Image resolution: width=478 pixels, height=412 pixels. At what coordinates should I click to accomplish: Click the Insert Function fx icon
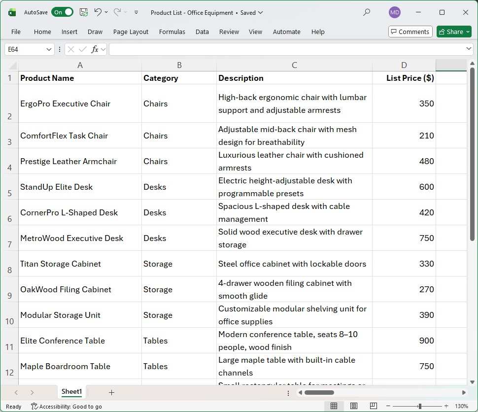[x=95, y=49]
